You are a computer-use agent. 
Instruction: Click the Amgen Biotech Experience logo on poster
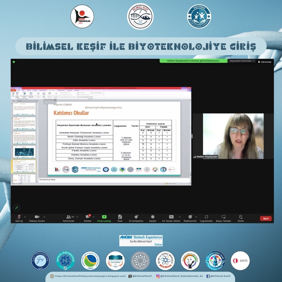(141, 241)
